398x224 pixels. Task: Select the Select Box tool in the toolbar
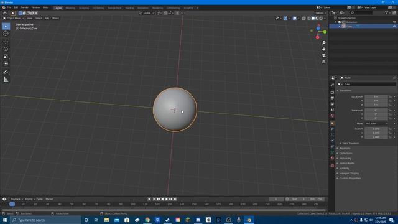[x=6, y=26]
